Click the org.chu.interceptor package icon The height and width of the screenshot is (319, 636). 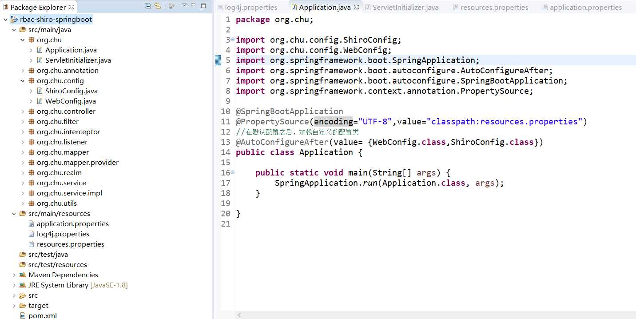[x=31, y=132]
